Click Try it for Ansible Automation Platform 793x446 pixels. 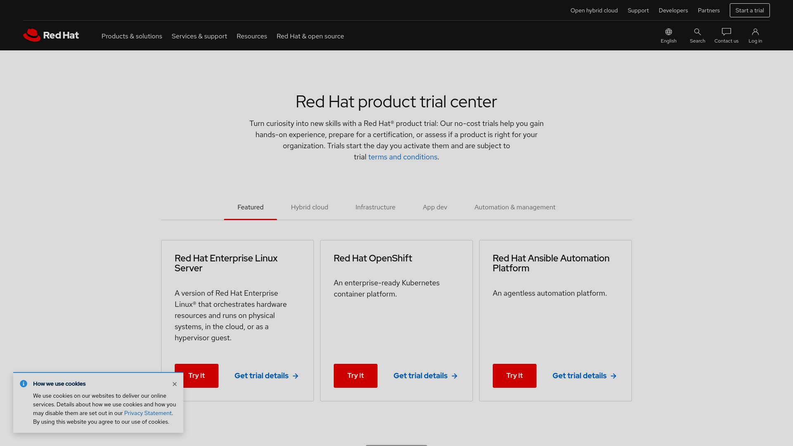(x=515, y=376)
